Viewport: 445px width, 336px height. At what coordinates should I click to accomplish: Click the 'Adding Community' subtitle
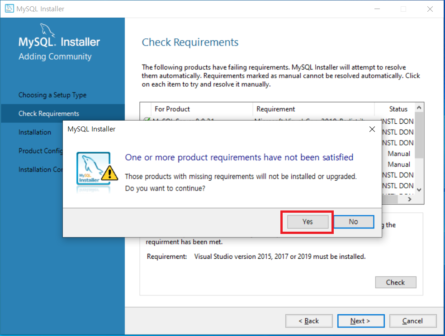point(55,56)
